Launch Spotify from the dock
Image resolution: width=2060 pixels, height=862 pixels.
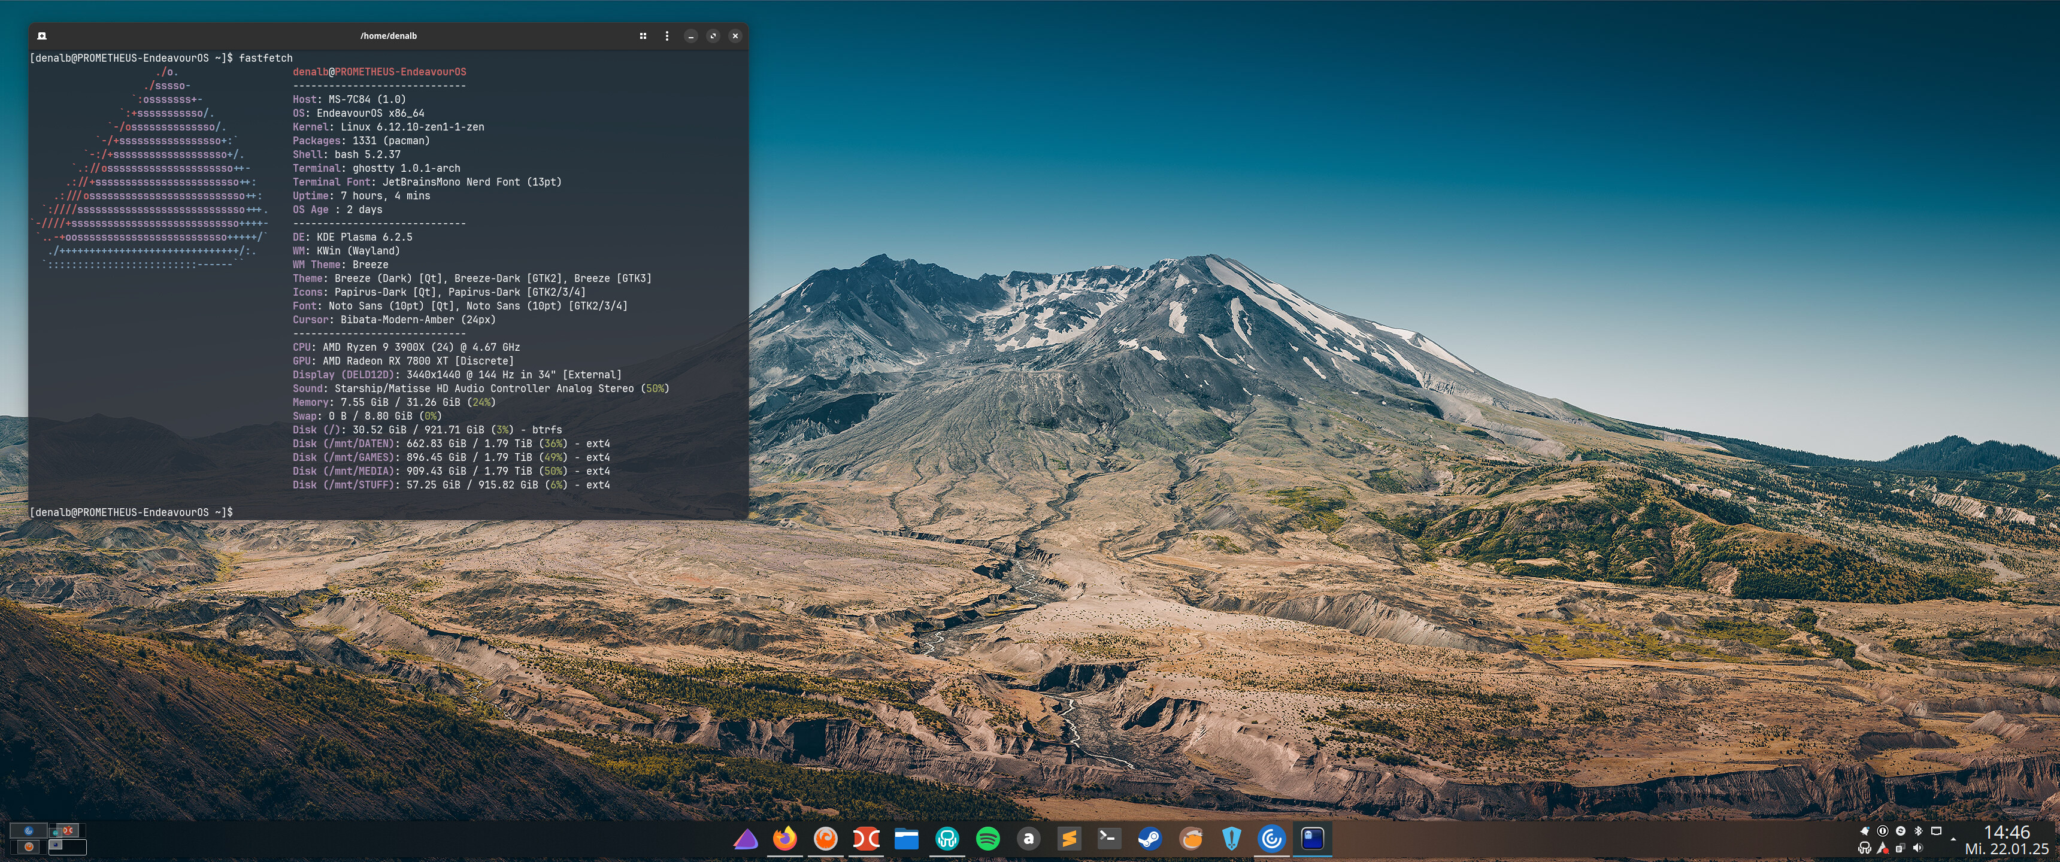click(x=987, y=838)
